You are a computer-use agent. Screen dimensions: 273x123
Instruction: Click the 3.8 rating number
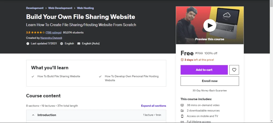(28, 32)
